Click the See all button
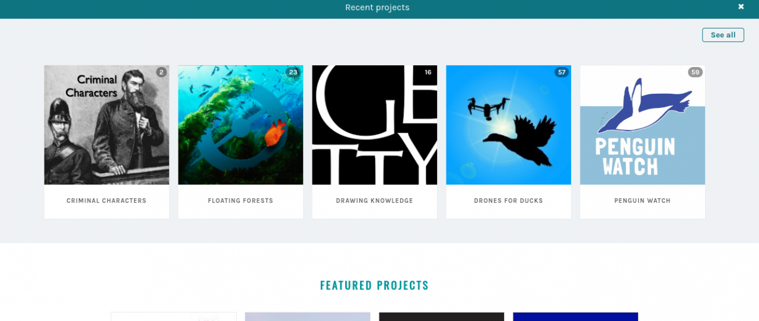Viewport: 759px width, 321px height. (723, 35)
